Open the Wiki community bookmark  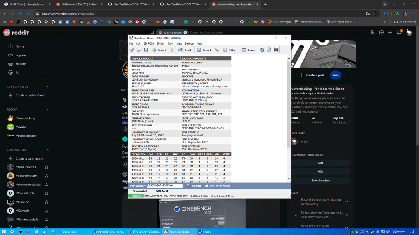[x=320, y=172]
